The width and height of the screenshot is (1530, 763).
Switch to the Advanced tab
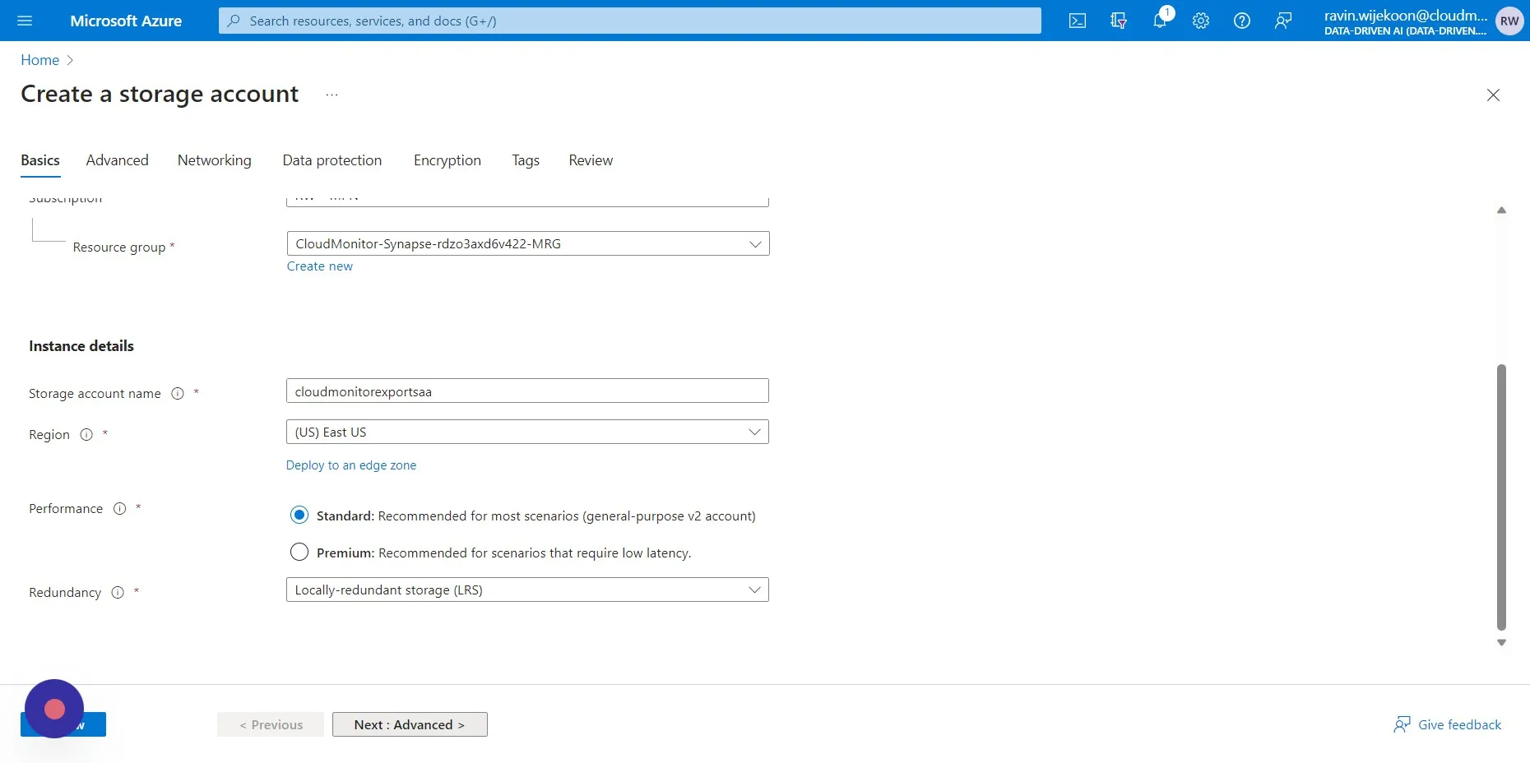(x=118, y=160)
